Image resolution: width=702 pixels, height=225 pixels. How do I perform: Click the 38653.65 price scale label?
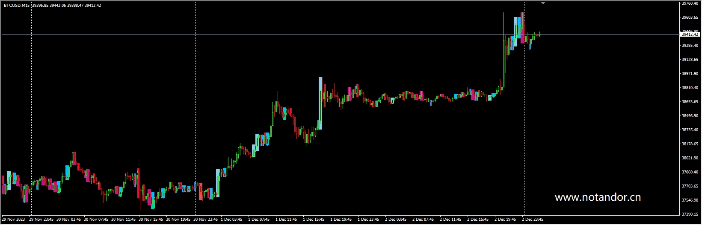(x=690, y=102)
